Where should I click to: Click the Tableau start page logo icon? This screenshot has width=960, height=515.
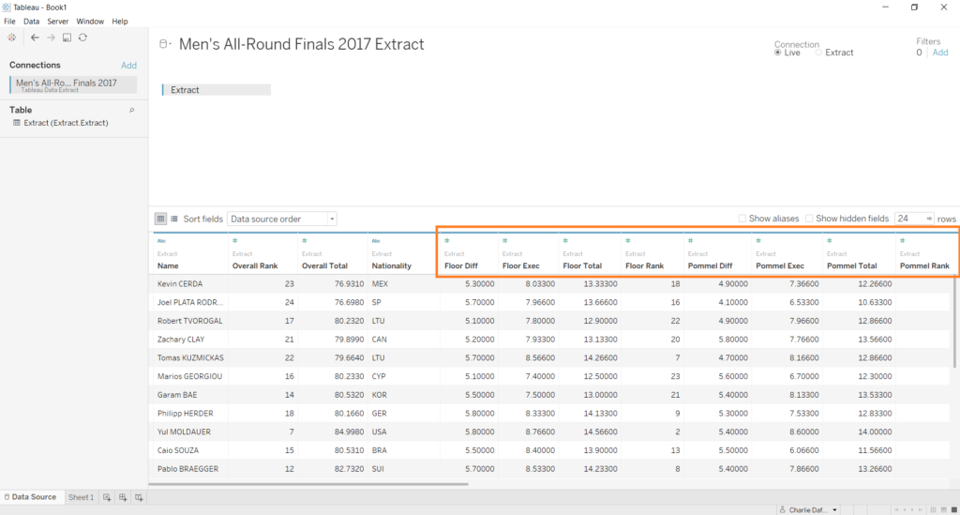(11, 38)
